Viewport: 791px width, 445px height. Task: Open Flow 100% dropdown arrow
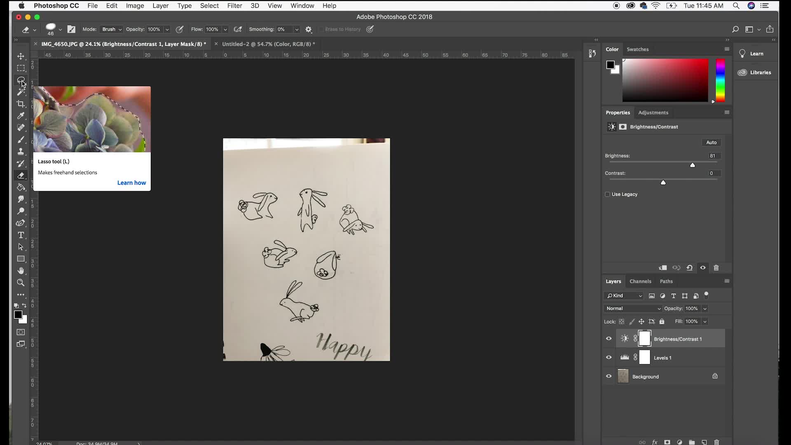pyautogui.click(x=225, y=29)
